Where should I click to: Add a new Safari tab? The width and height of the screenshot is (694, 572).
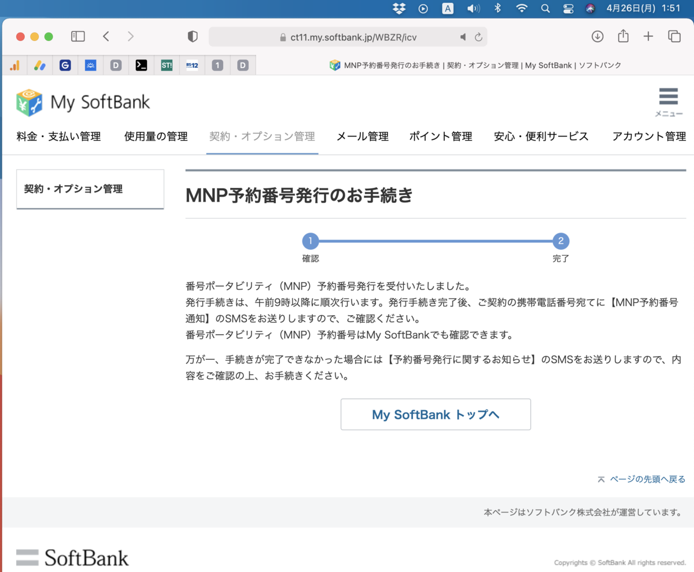point(648,36)
